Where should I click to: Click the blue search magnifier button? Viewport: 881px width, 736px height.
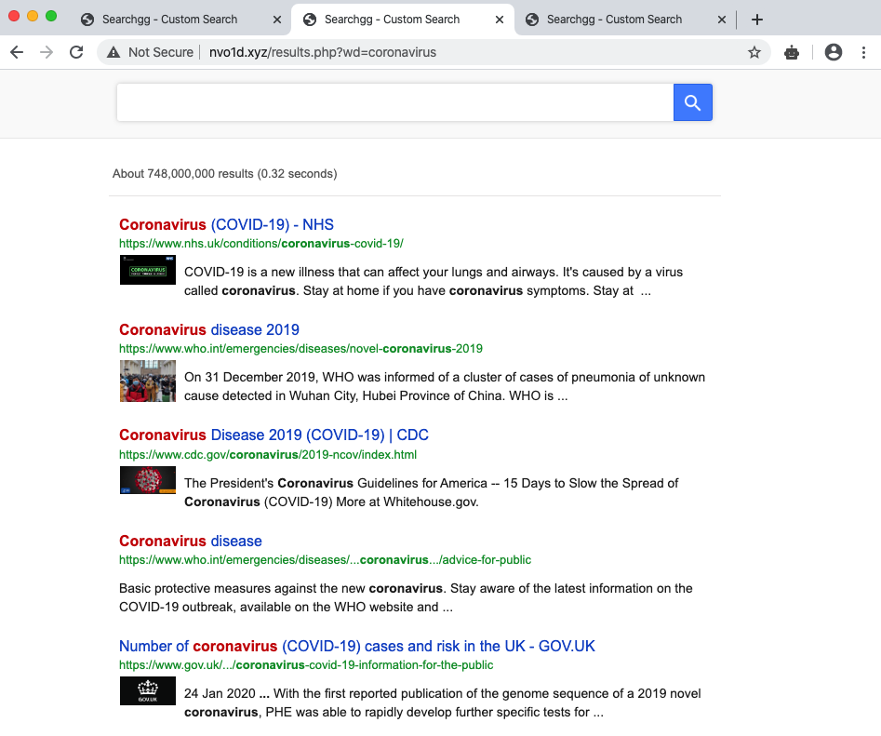692,102
